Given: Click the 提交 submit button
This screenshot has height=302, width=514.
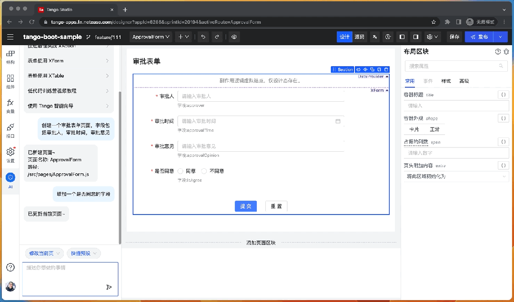Looking at the screenshot, I should click(245, 206).
